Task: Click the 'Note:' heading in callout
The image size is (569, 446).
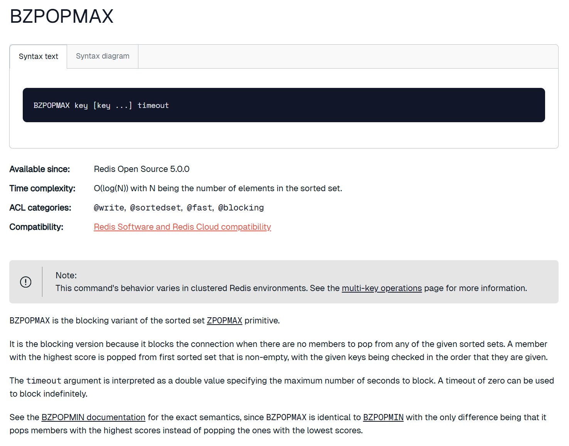Action: (66, 276)
